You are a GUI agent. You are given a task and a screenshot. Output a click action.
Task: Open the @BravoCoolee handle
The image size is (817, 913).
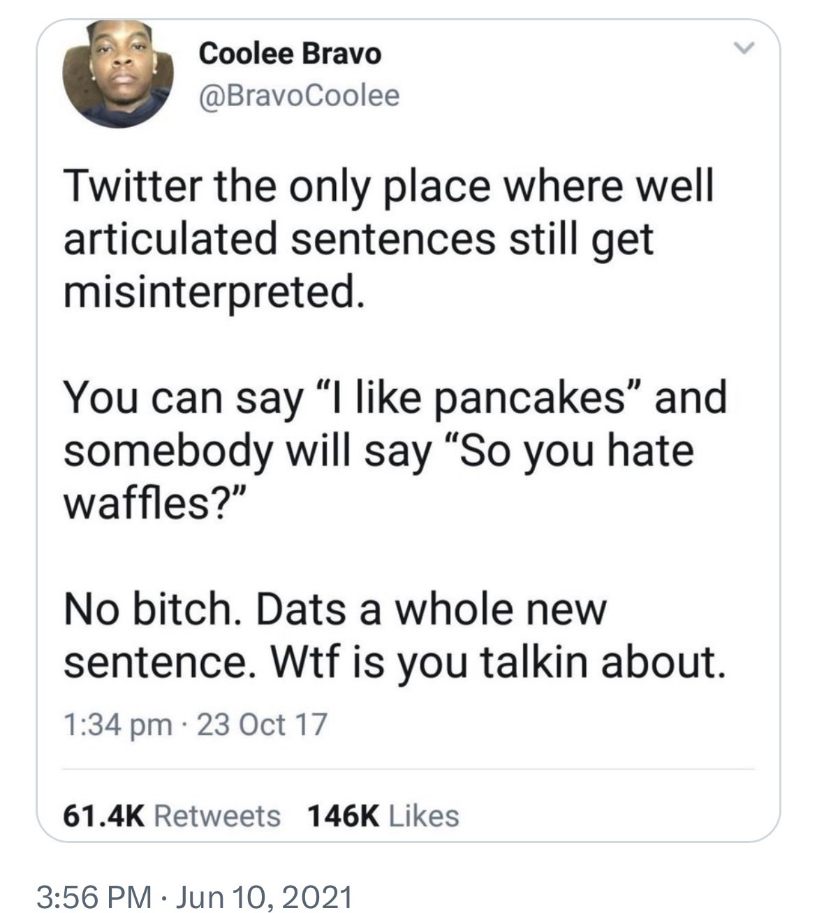point(300,95)
